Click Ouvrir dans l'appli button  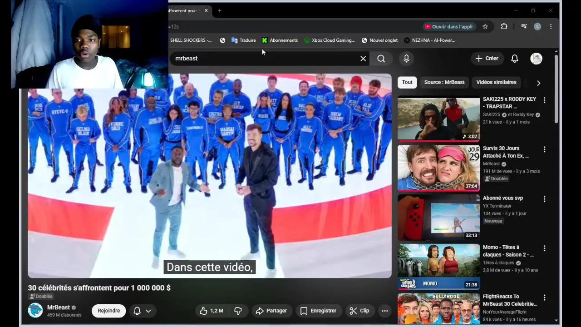tap(449, 26)
